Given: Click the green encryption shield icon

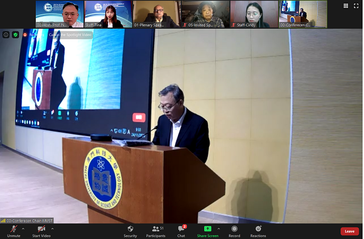Looking at the screenshot, I should (16, 35).
